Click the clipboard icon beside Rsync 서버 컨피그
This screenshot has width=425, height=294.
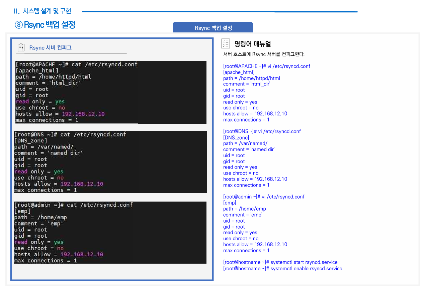point(21,47)
